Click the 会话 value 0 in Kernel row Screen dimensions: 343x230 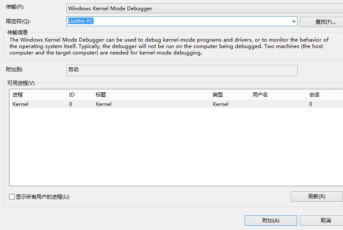tap(310, 104)
